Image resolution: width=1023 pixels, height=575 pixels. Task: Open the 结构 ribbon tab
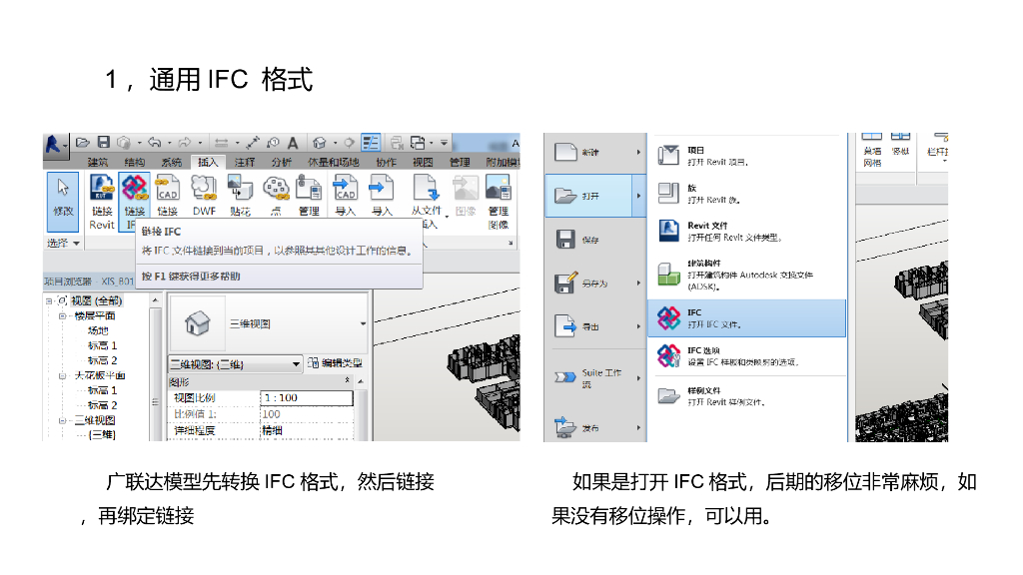135,162
